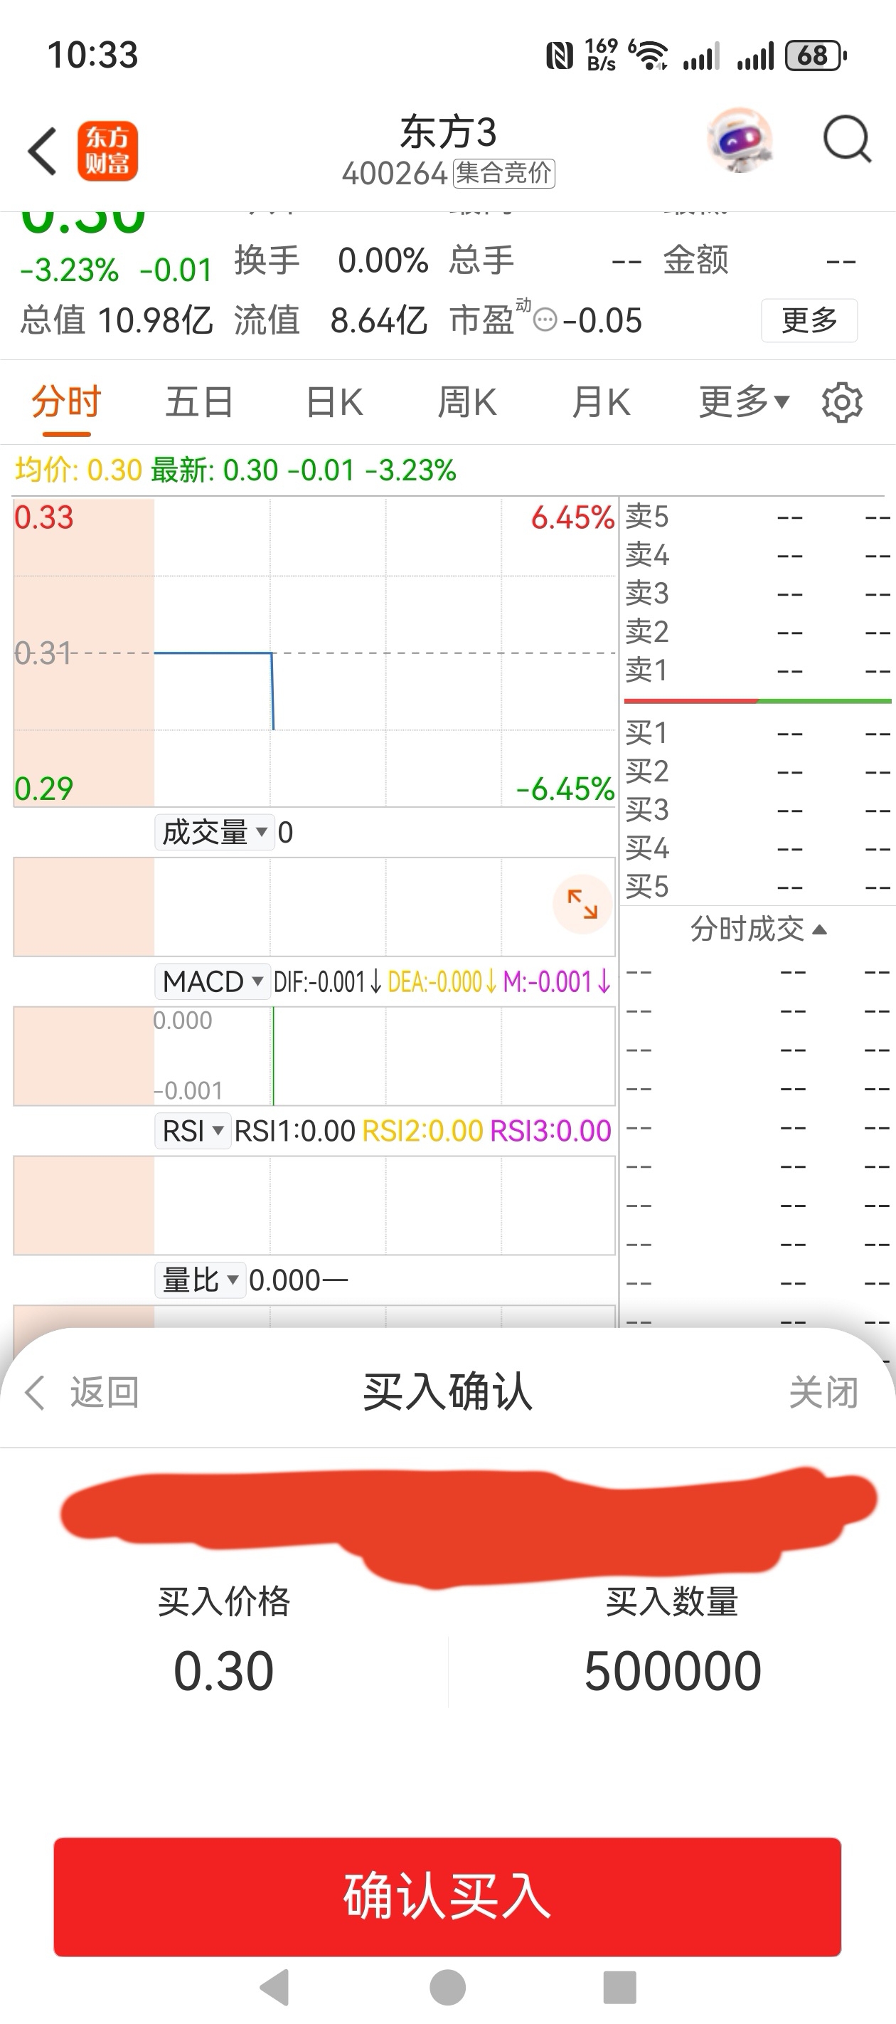Tap the Android recent apps square

pos(619,1987)
